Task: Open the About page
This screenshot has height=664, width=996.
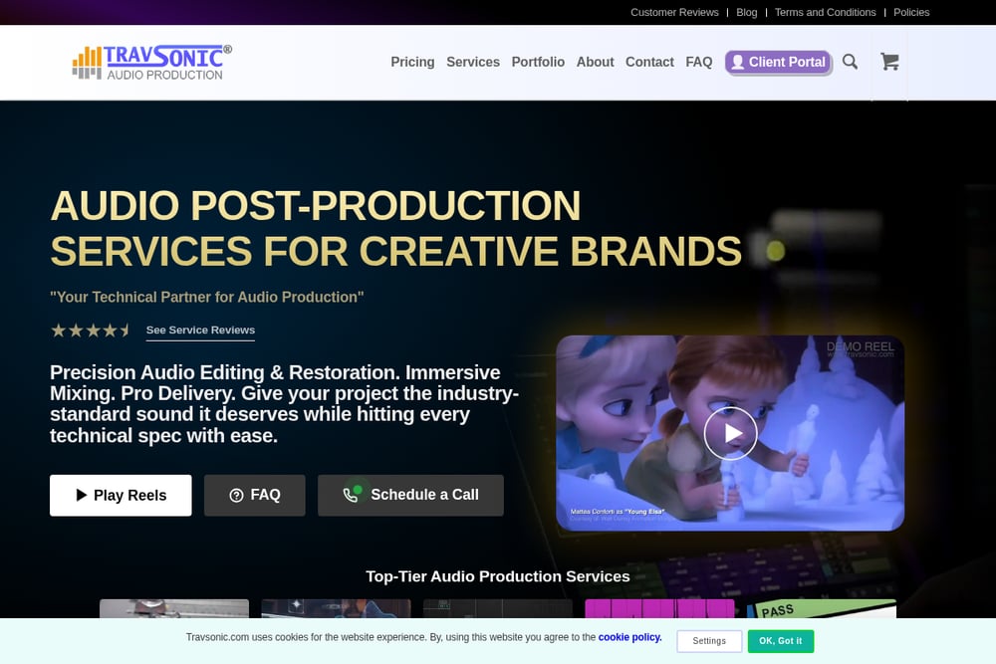Action: pyautogui.click(x=596, y=62)
